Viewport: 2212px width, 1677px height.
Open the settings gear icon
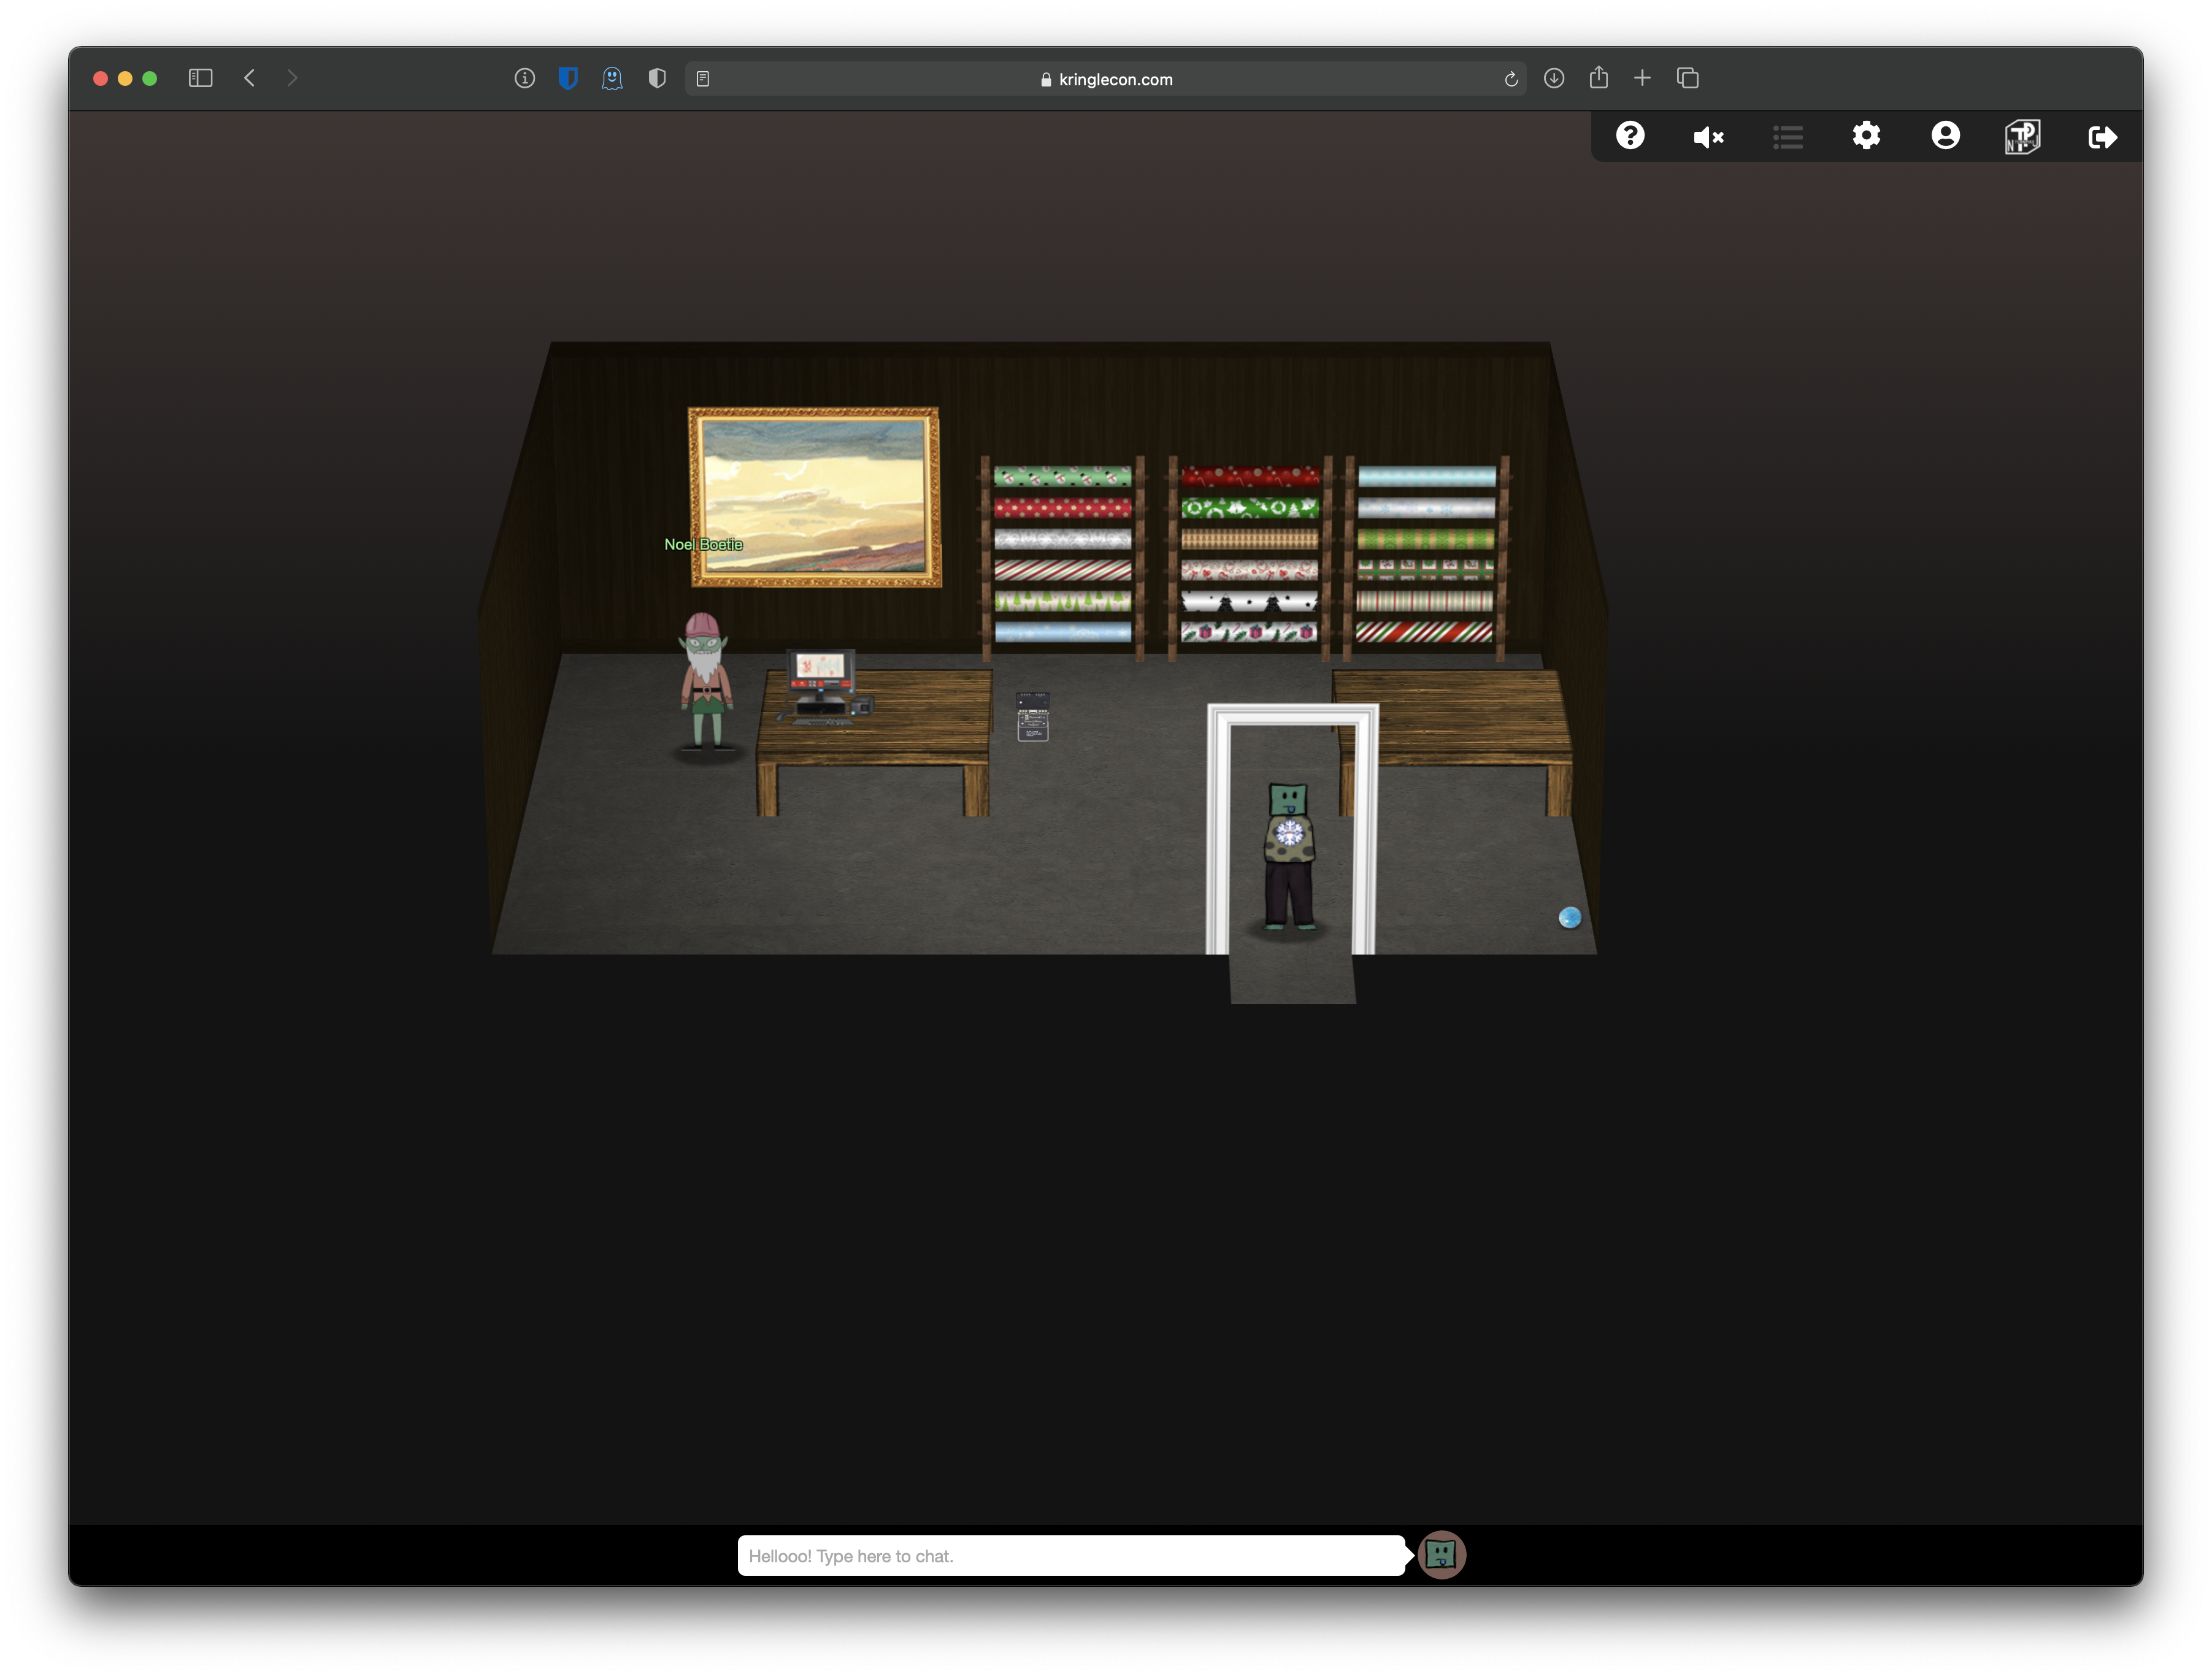click(x=1866, y=136)
